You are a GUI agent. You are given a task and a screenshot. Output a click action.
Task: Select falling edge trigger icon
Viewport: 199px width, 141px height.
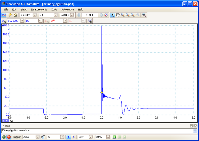click(x=74, y=137)
